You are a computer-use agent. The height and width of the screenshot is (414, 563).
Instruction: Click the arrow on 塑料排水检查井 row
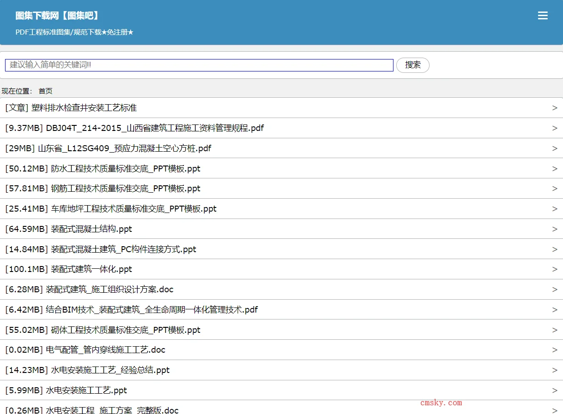555,108
